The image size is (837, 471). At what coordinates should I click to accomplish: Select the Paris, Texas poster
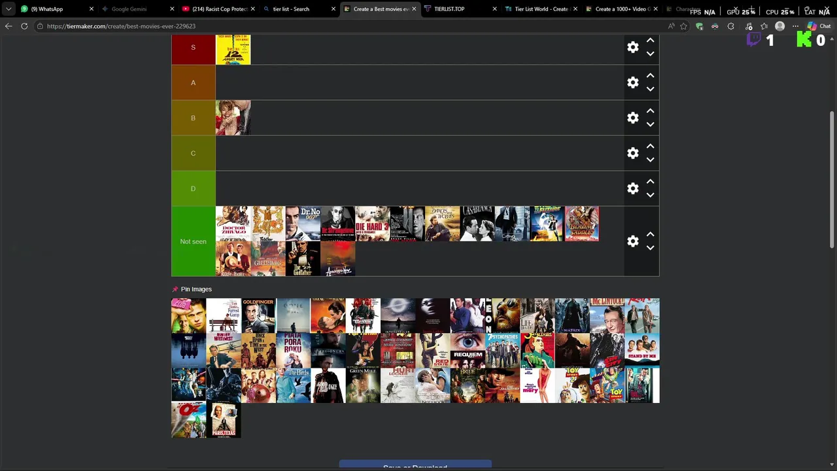pyautogui.click(x=224, y=420)
